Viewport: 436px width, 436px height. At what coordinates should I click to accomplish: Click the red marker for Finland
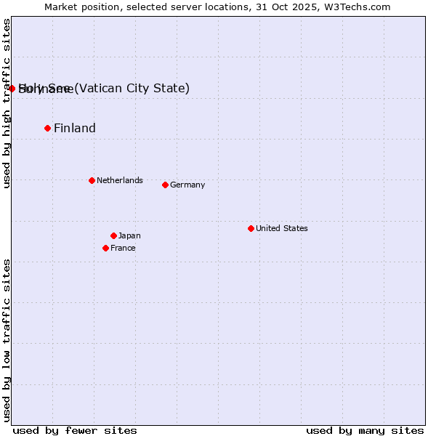(48, 128)
